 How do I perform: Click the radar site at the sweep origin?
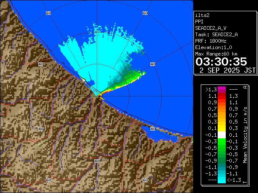click(x=98, y=96)
